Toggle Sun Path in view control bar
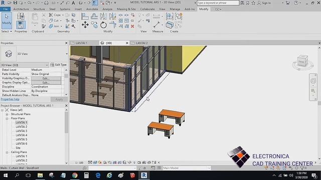This screenshot has height=180, width=321. pyautogui.click(x=100, y=162)
